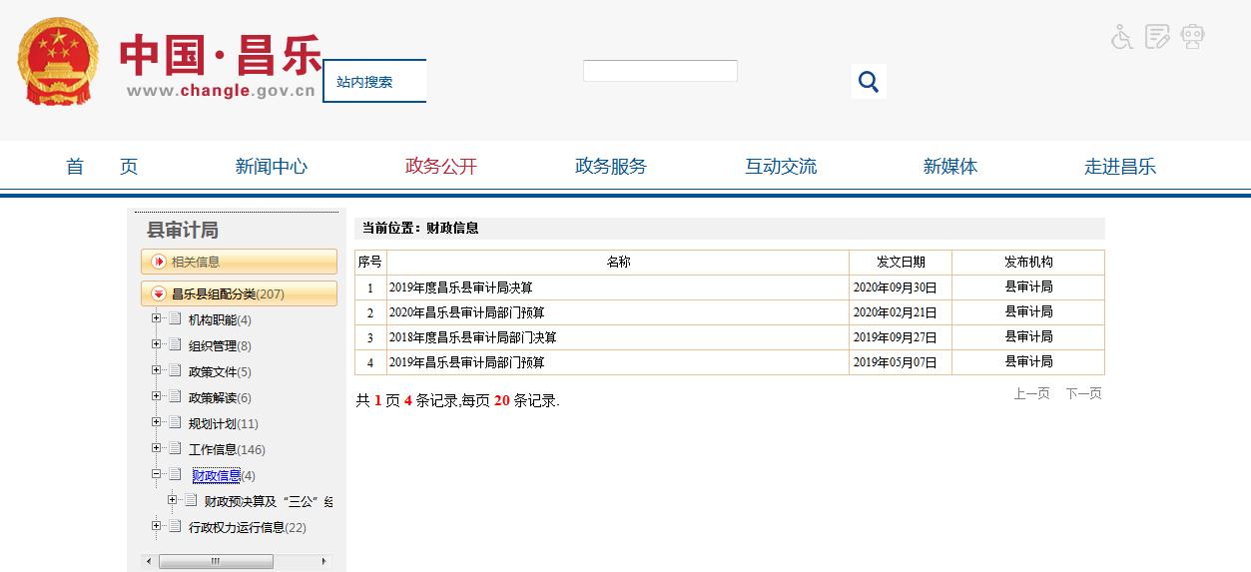Collapse the 昌乐县组配分类 section header
The image size is (1251, 572).
158,293
